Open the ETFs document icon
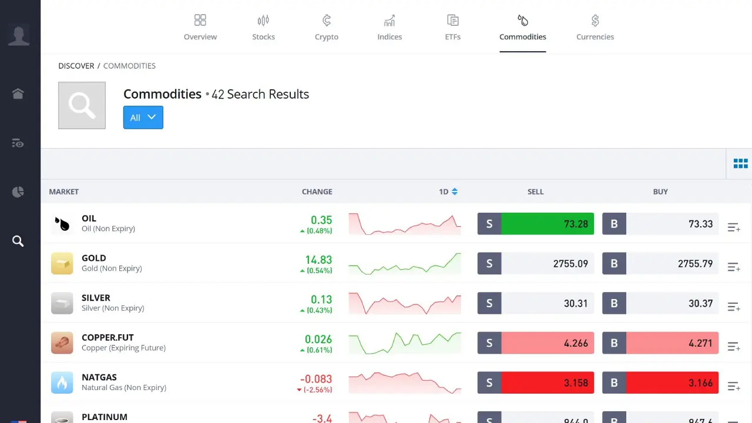 click(x=452, y=21)
